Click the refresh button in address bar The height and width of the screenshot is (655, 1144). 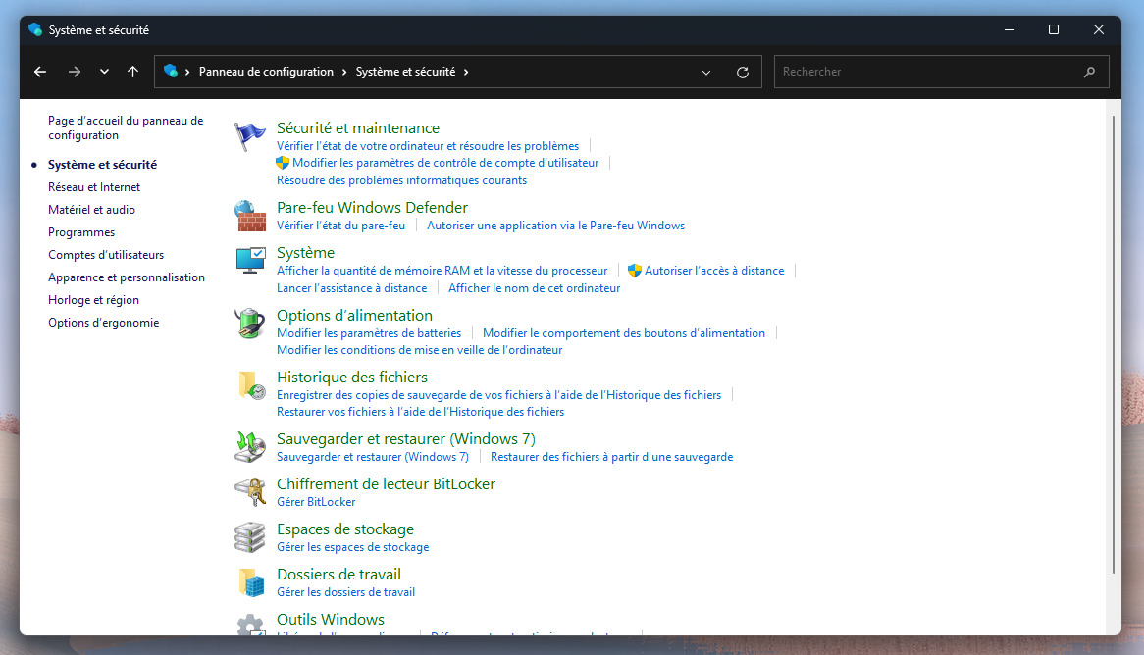click(743, 72)
